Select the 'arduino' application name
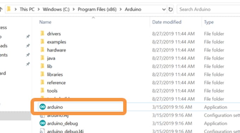The image size is (240, 133). coord(55,107)
